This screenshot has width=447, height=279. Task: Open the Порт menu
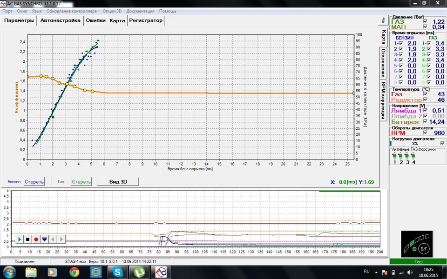click(x=7, y=11)
